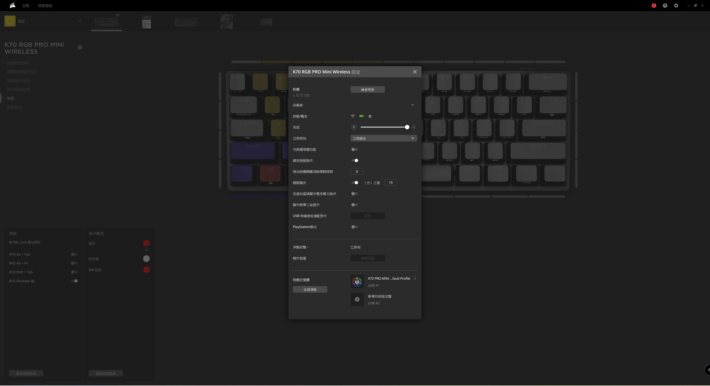Click the red Windows key on keyboard preview
The image size is (710, 386).
coord(270,173)
